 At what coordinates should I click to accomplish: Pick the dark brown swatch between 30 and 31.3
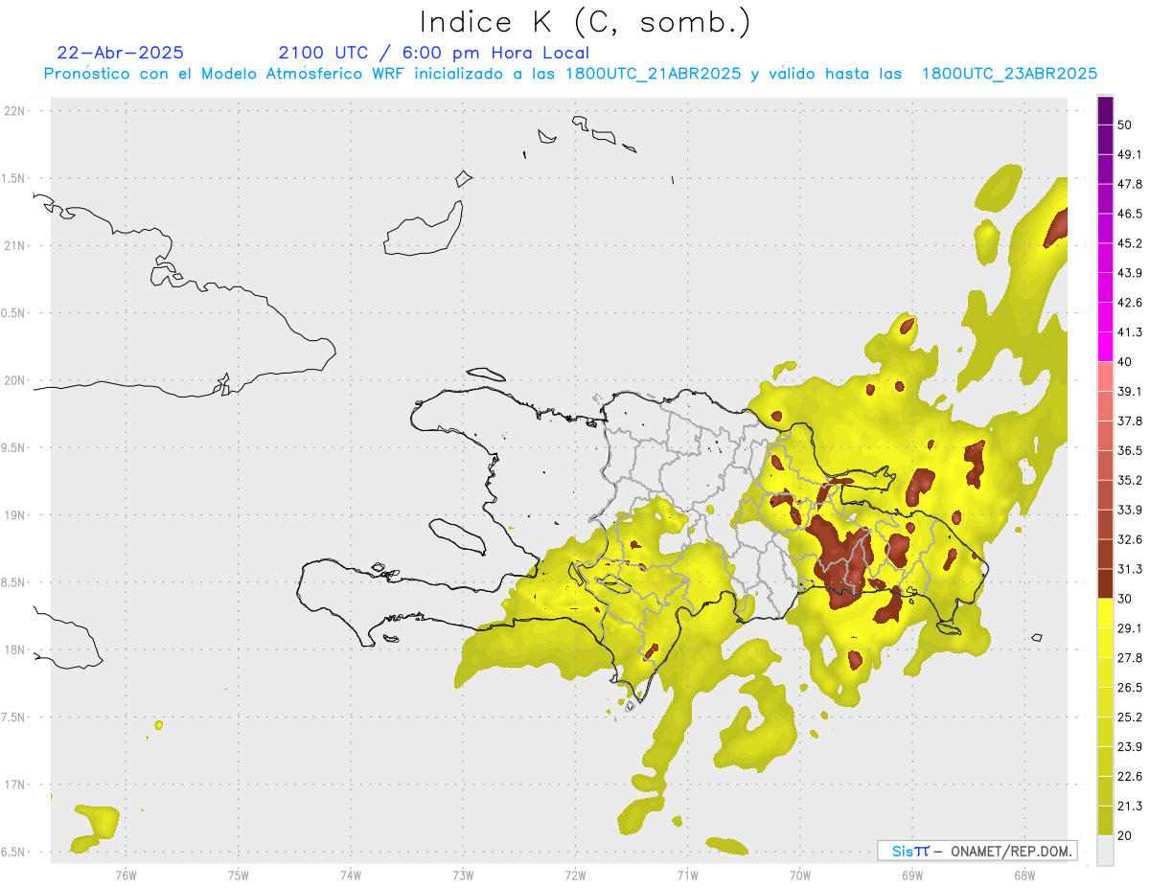1106,583
